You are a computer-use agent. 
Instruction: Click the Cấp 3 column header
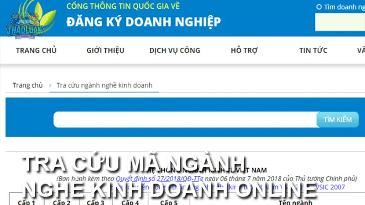95,202
